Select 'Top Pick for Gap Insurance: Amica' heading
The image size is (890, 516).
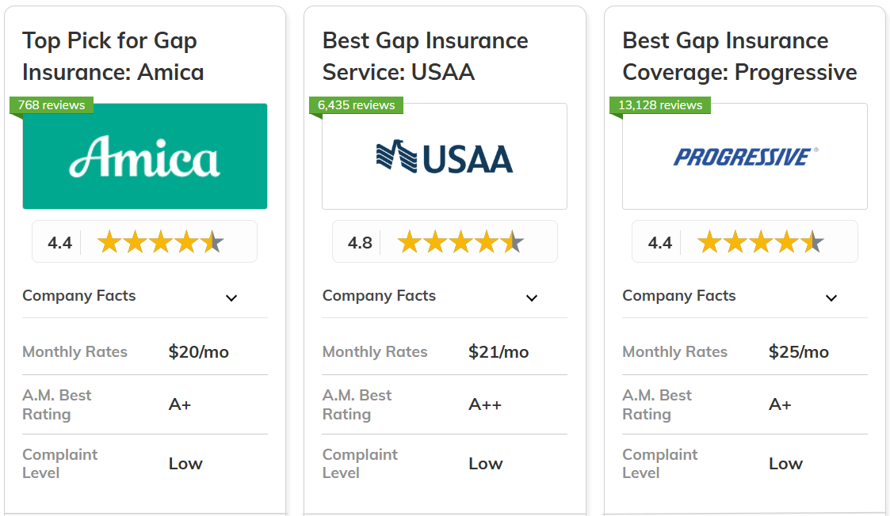coord(113,56)
